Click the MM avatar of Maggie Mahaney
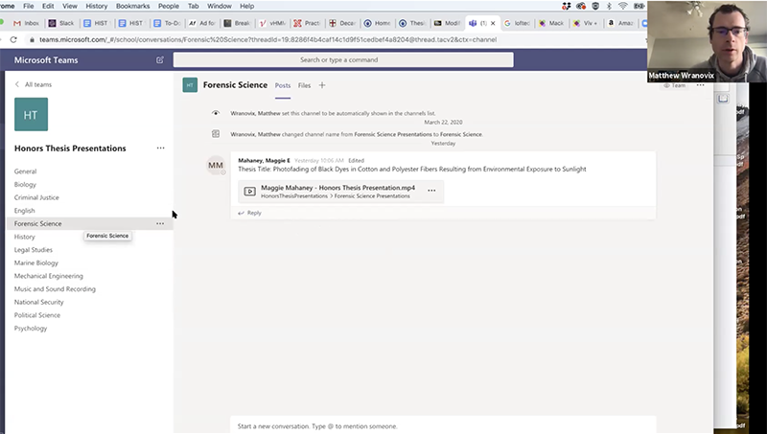 click(x=216, y=166)
